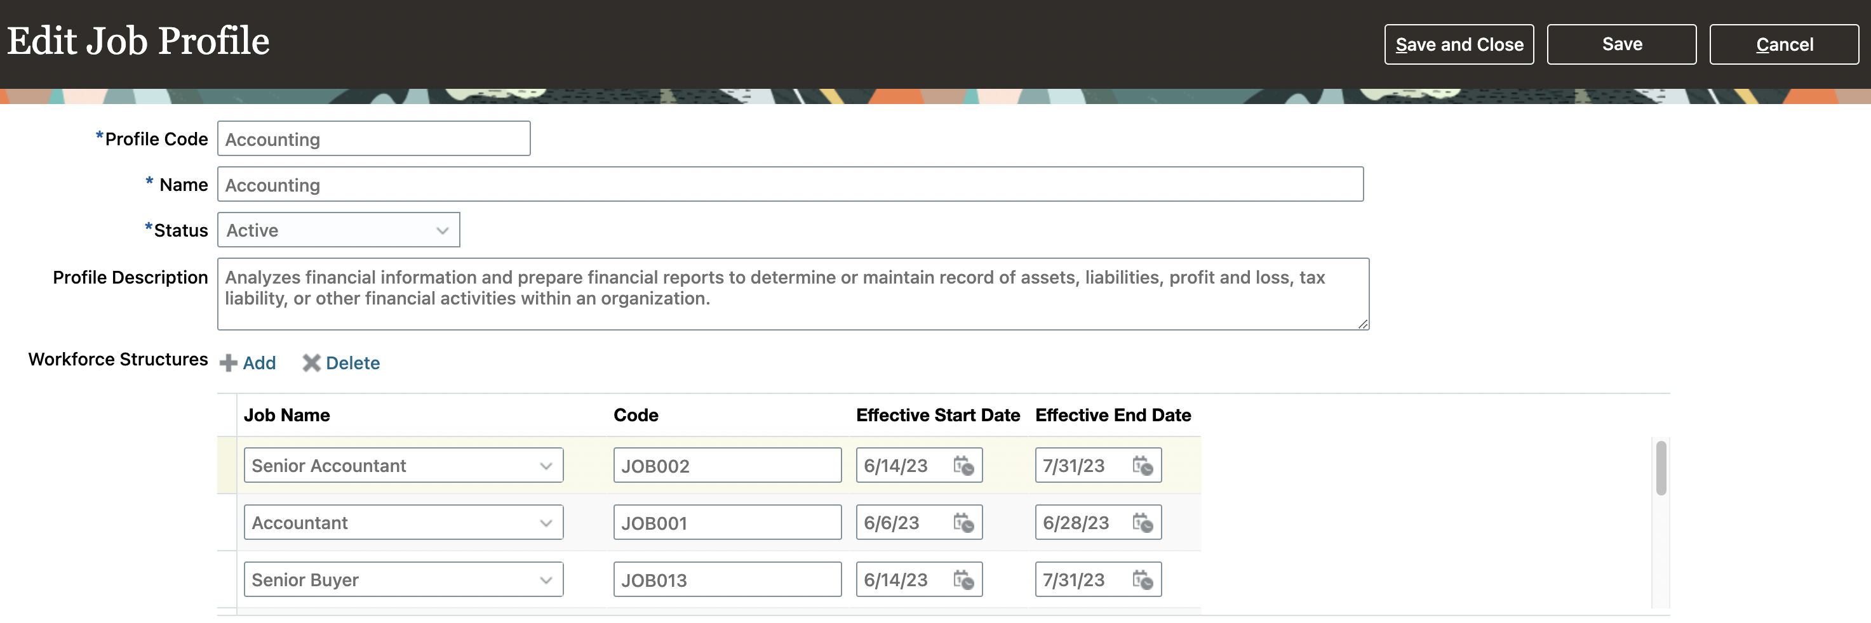Click the Save button
The height and width of the screenshot is (623, 1871).
1621,44
